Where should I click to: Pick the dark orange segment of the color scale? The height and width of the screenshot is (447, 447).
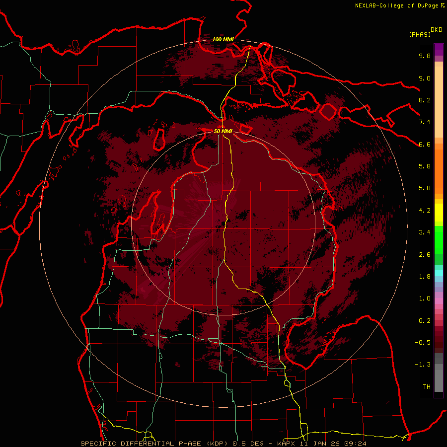pos(439,172)
